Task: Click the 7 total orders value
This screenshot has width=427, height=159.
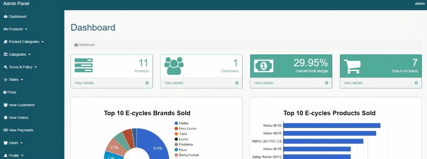Action: tap(415, 63)
